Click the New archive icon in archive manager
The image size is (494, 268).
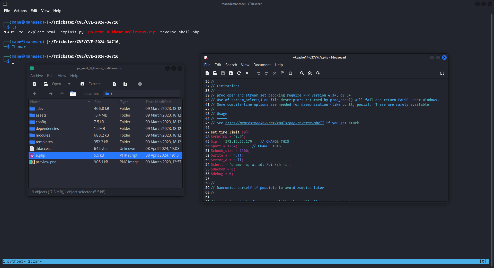(35, 84)
